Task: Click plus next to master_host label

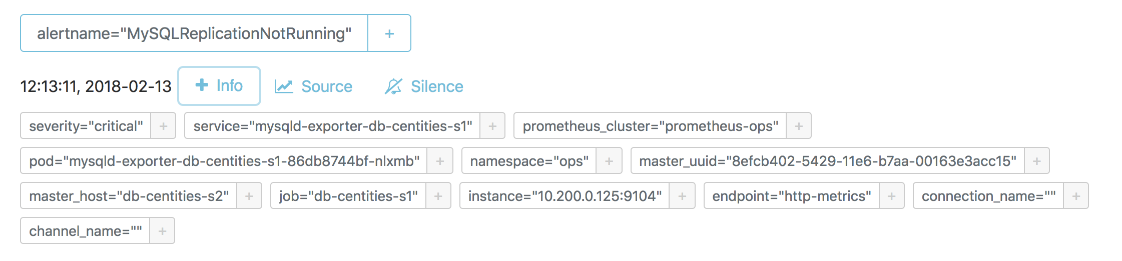Action: point(249,196)
